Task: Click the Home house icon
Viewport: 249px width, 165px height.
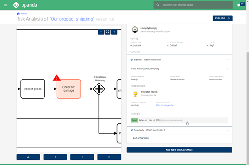Action: tap(18, 13)
